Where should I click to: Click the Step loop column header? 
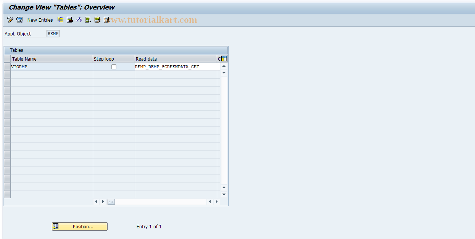click(114, 59)
